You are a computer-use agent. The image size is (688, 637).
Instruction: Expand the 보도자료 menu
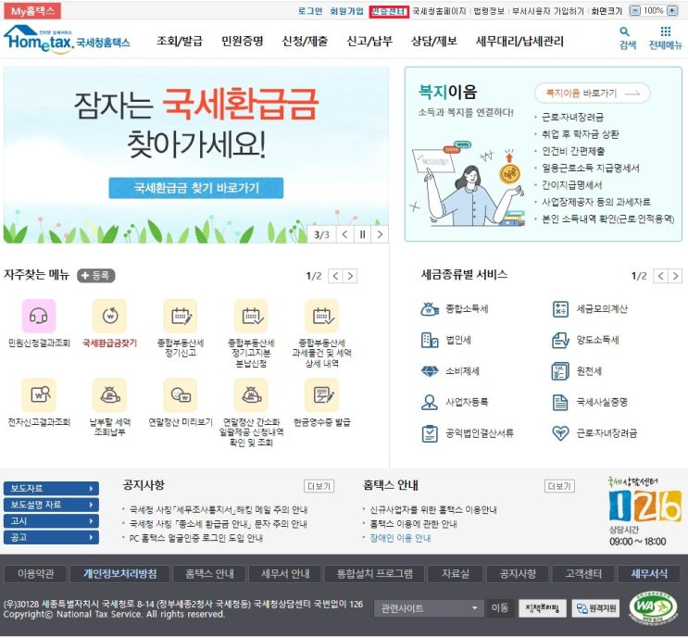[x=51, y=488]
